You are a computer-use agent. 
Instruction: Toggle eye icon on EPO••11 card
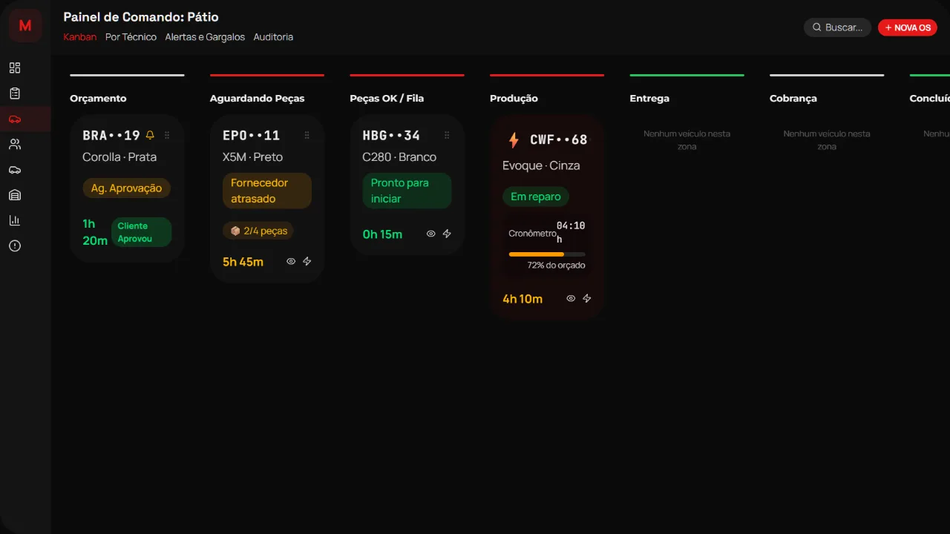tap(291, 261)
